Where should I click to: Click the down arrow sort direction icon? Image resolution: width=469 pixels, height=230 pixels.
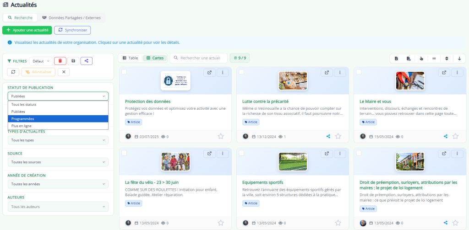pyautogui.click(x=459, y=59)
